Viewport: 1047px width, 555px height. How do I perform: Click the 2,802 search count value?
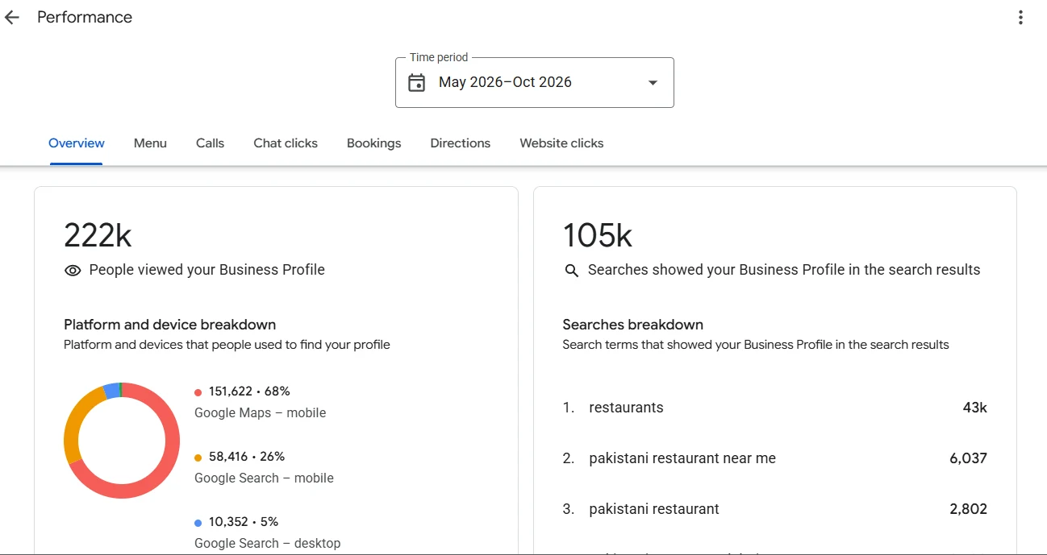coord(968,509)
